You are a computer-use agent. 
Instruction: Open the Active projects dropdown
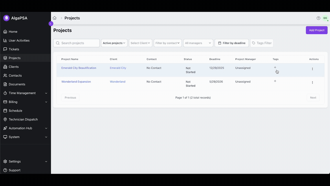point(114,43)
